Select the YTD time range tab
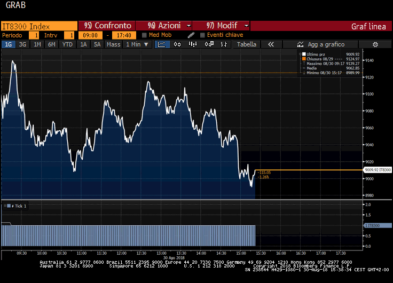This screenshot has height=283, width=393. [67, 44]
